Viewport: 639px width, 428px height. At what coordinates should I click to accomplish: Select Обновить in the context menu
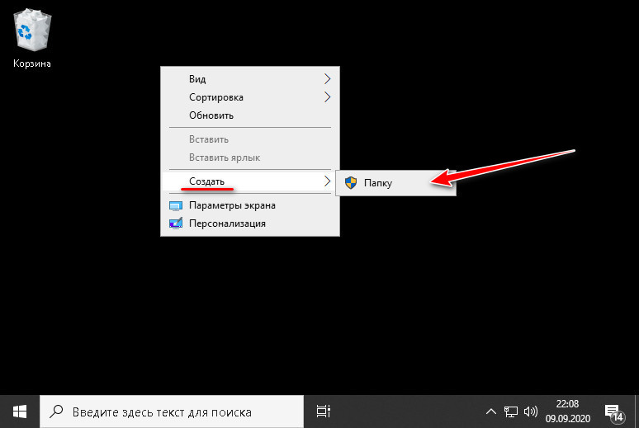click(x=211, y=115)
